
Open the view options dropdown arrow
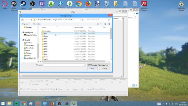[x=101, y=24]
